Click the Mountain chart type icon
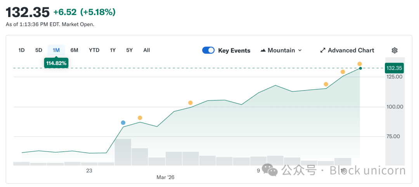Image resolution: width=419 pixels, height=187 pixels. coord(263,50)
